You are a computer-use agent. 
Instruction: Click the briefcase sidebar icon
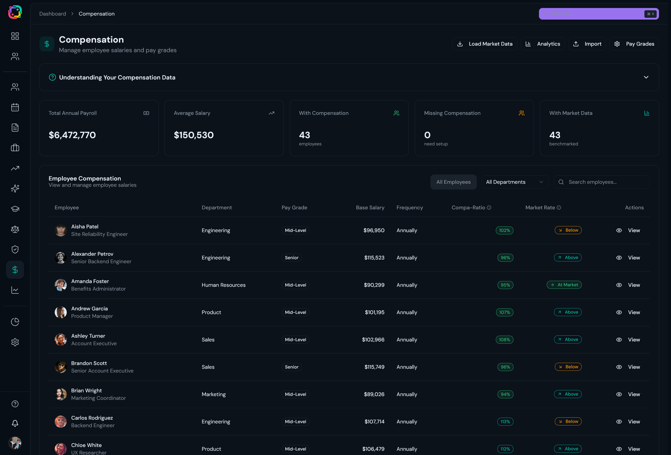point(15,148)
